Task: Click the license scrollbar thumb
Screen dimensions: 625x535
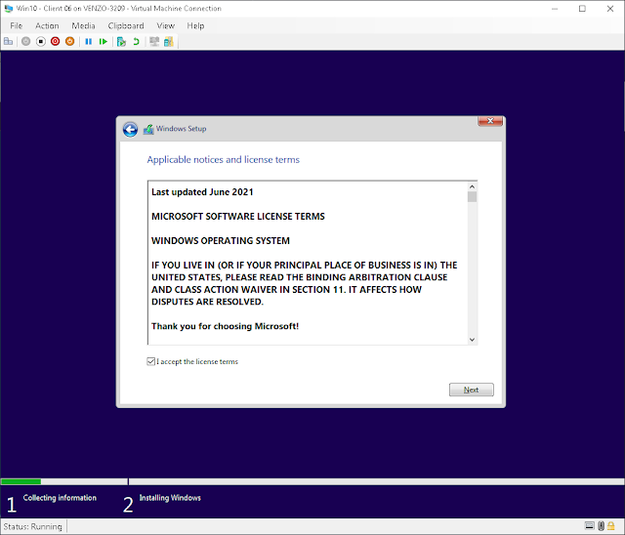Action: pyautogui.click(x=472, y=197)
